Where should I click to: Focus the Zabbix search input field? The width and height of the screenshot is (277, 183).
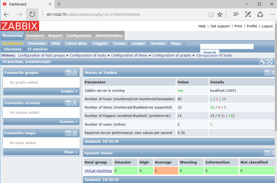click(227, 47)
